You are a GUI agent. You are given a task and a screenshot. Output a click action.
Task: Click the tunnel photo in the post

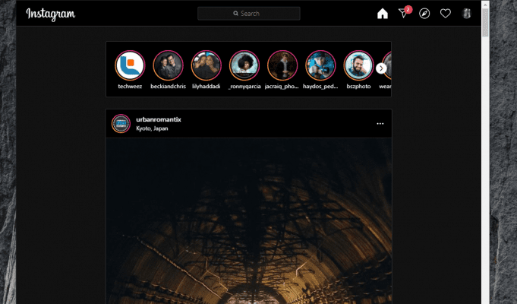coord(249,221)
